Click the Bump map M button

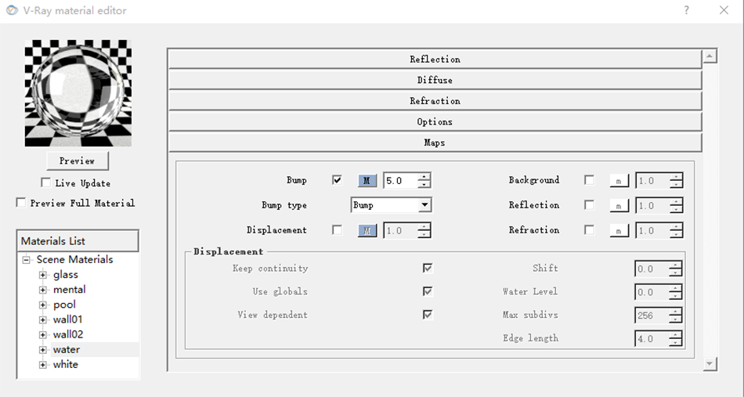pyautogui.click(x=367, y=181)
